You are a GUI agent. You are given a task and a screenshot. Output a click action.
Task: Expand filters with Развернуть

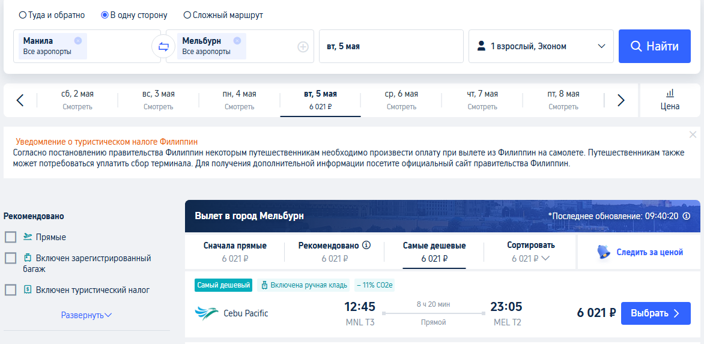click(x=86, y=315)
